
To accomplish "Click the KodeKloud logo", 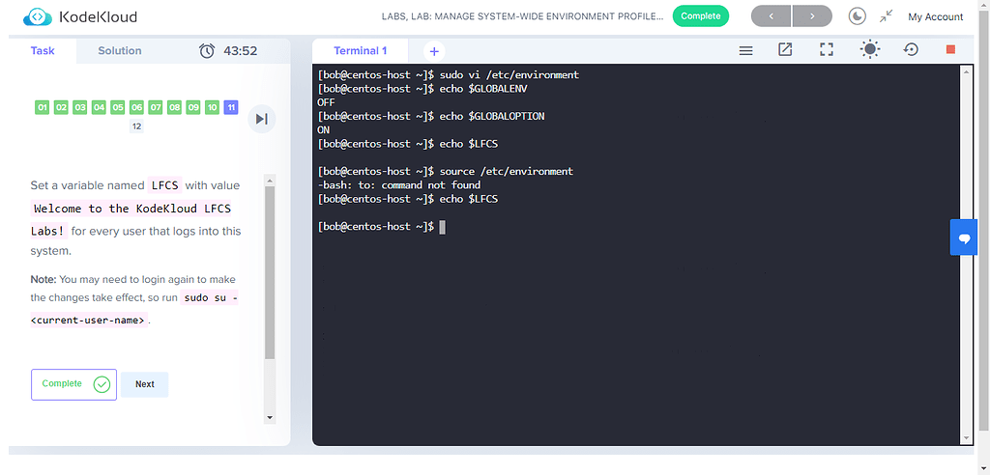I will point(79,17).
